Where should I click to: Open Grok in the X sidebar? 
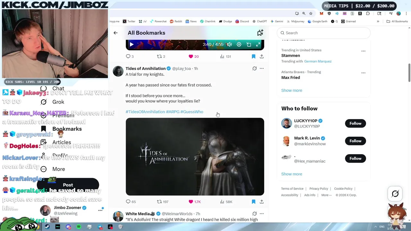tap(52, 102)
